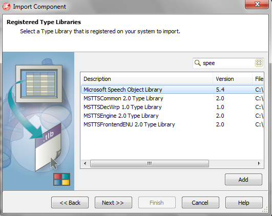Sort by the Version column header
The image size is (272, 216).
point(233,79)
